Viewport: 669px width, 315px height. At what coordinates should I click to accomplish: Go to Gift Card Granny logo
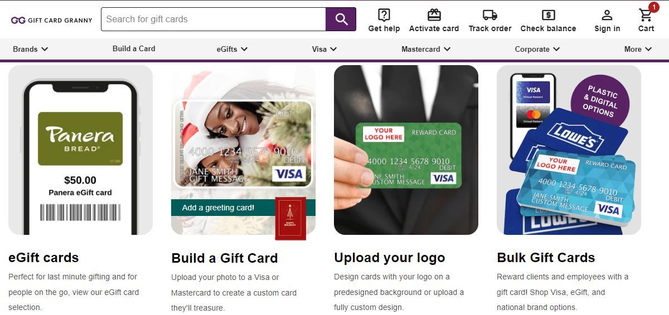[52, 20]
